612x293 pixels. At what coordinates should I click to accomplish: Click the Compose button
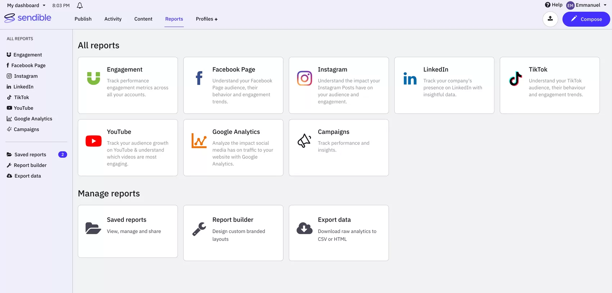(586, 19)
